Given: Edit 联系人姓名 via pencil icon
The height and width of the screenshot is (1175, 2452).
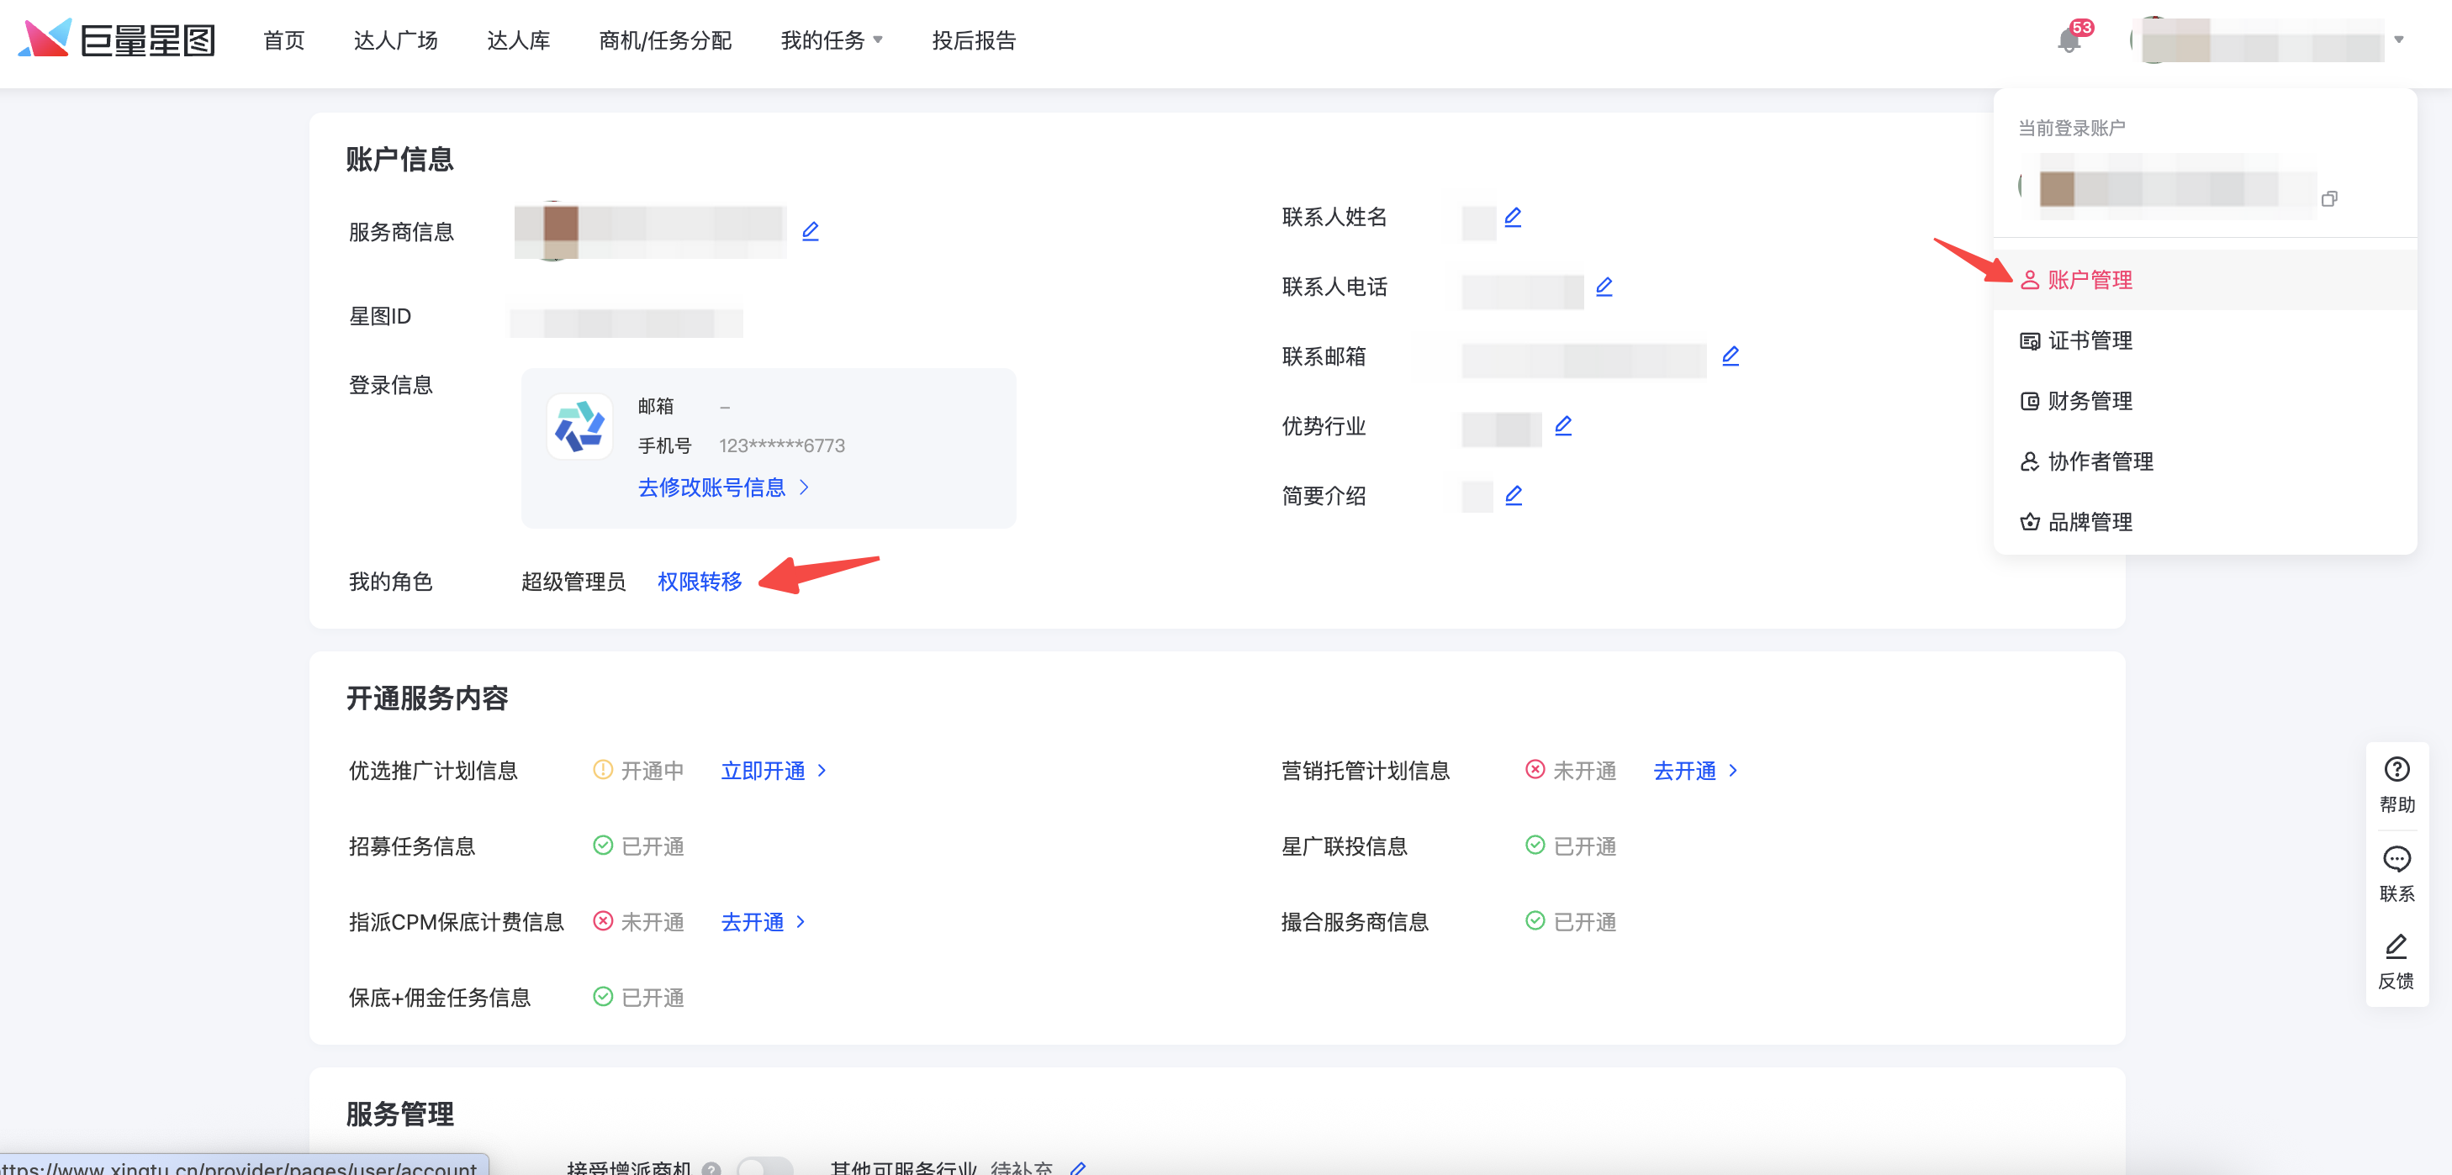Looking at the screenshot, I should [x=1513, y=217].
